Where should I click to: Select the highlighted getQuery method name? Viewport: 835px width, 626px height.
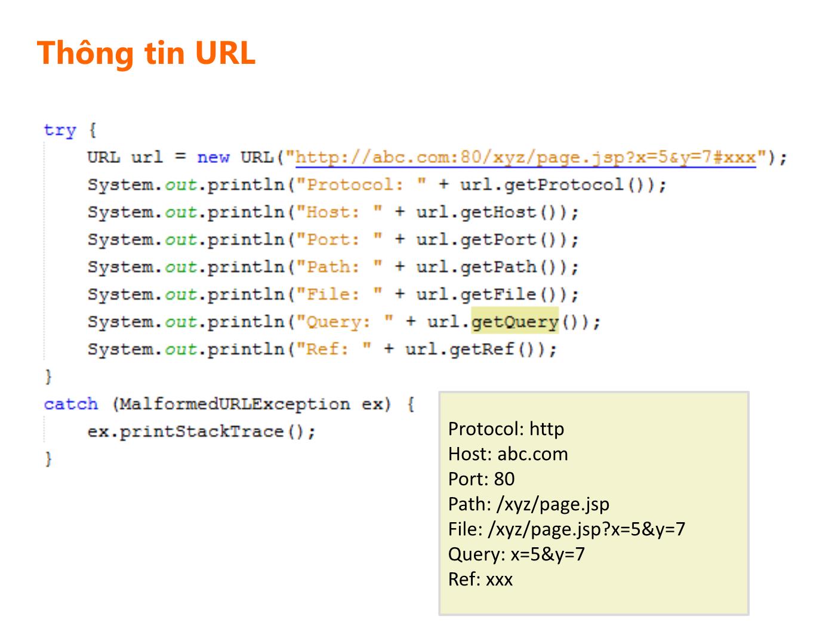click(514, 322)
